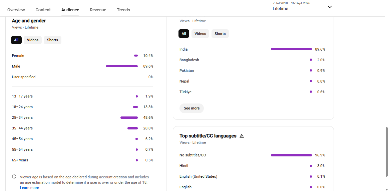Select All filter in geography card
The image size is (388, 191).
[x=184, y=34]
